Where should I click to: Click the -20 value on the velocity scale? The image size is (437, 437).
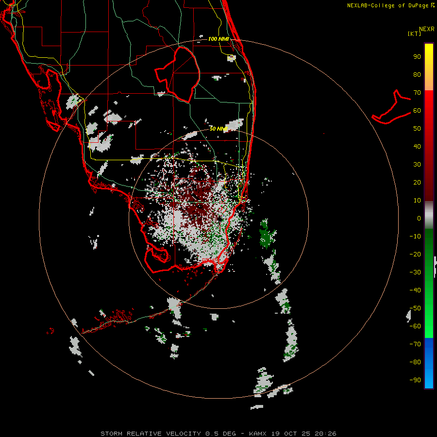pyautogui.click(x=415, y=254)
